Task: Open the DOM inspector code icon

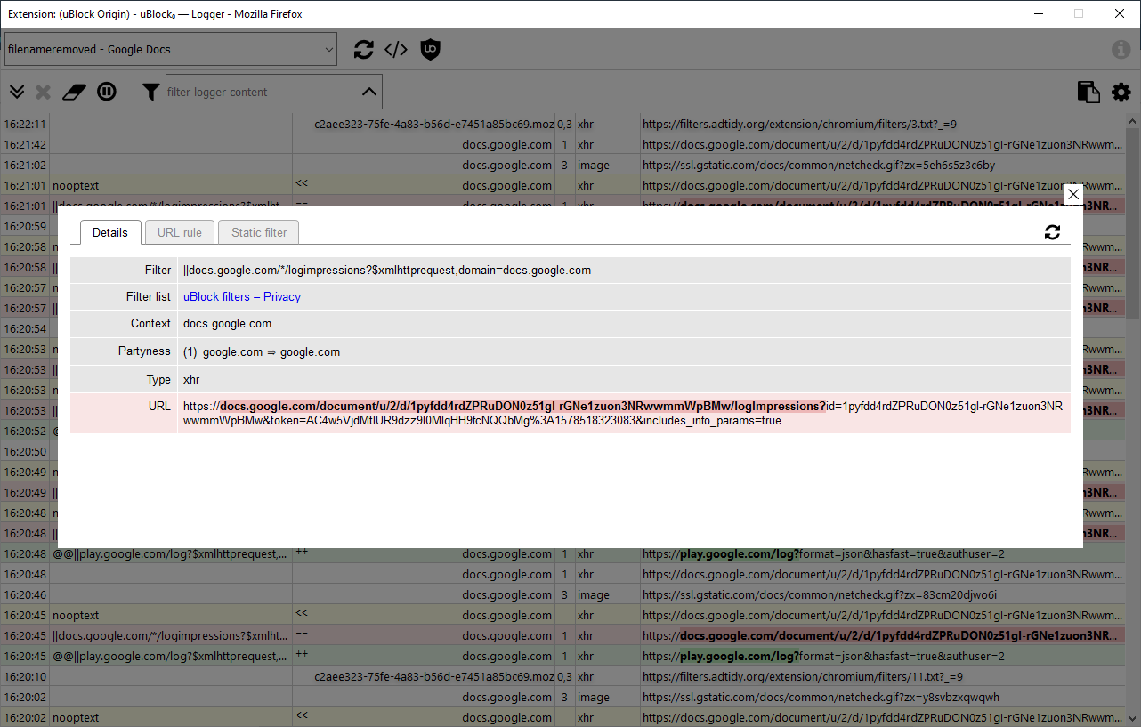Action: coord(396,50)
